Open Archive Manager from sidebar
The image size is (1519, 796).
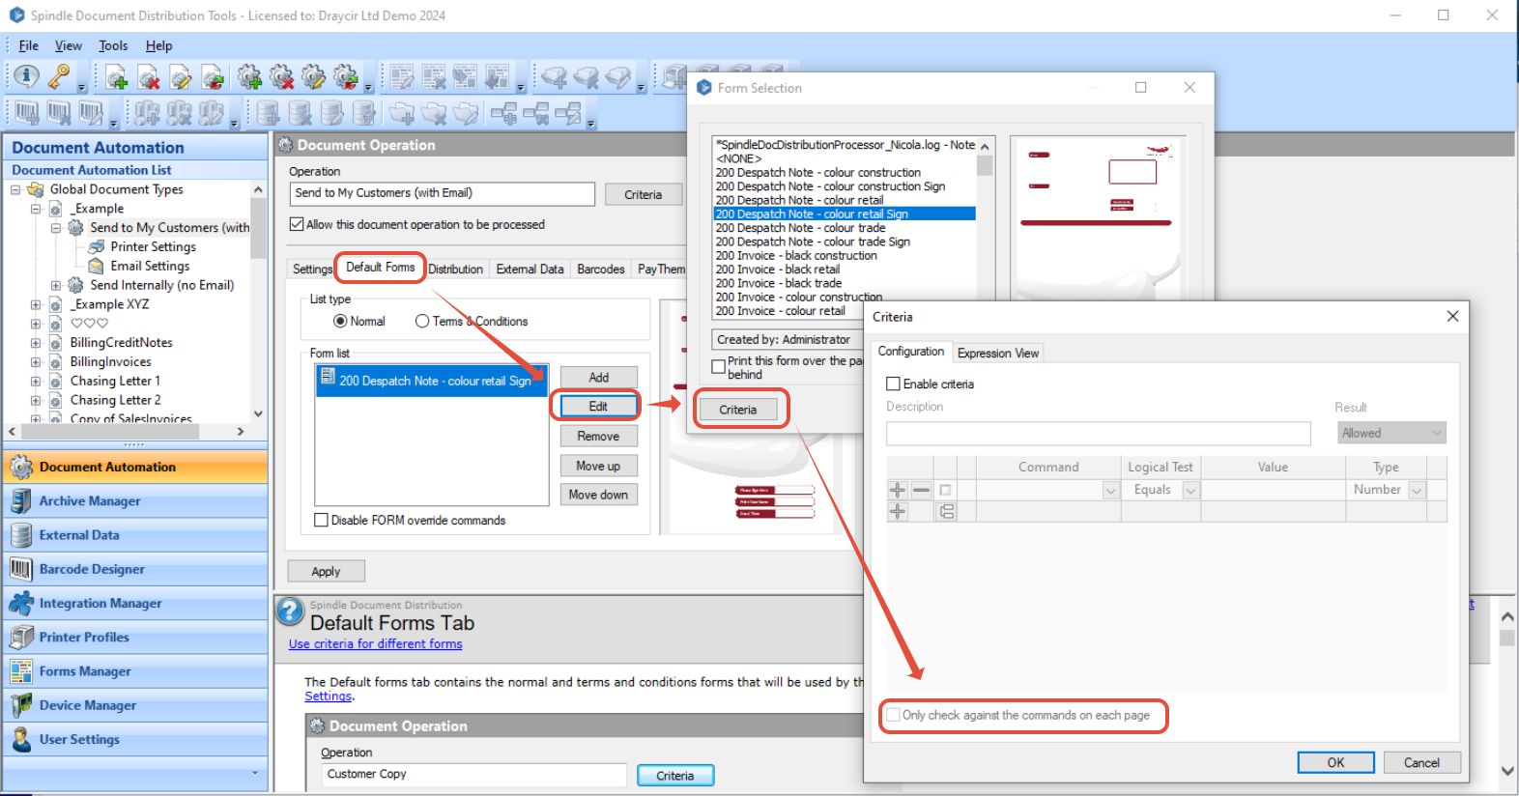(135, 501)
